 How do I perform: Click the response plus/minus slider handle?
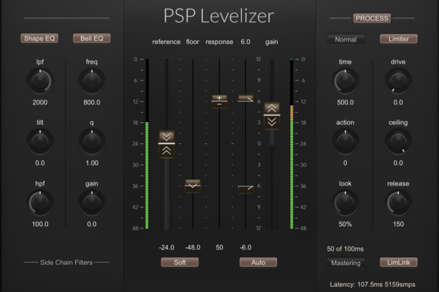tap(219, 101)
